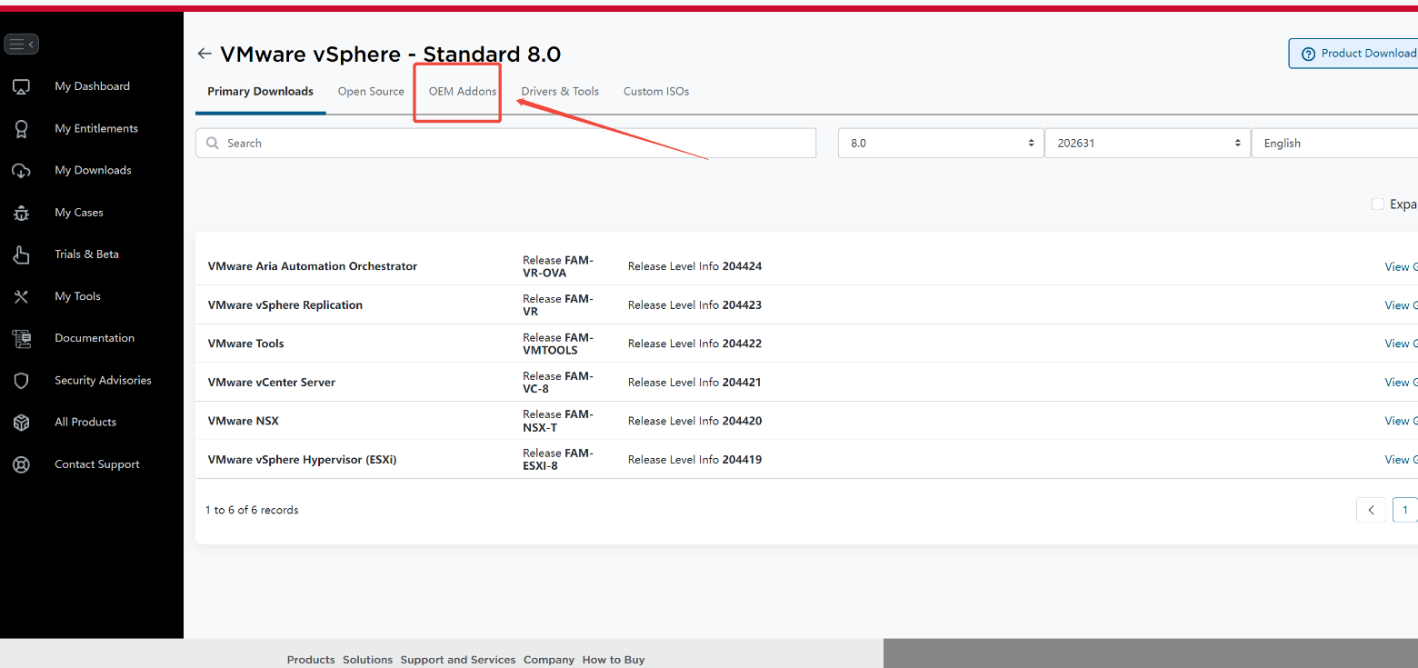Click the Trials & Beta hand icon
Screen dimensions: 1418x668
click(21, 254)
